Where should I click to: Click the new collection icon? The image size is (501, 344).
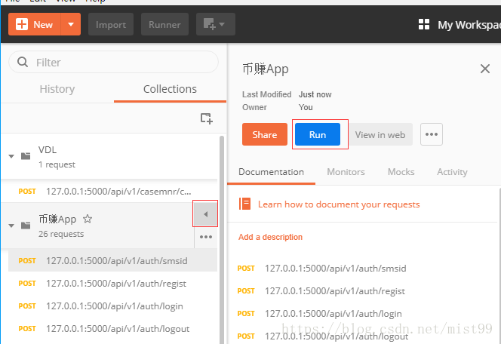207,118
